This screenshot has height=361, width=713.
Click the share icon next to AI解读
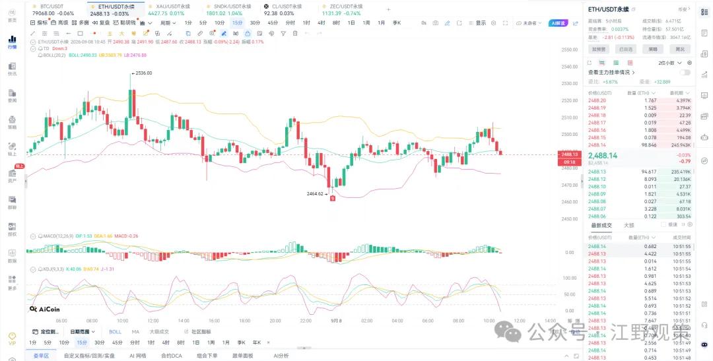coord(576,22)
